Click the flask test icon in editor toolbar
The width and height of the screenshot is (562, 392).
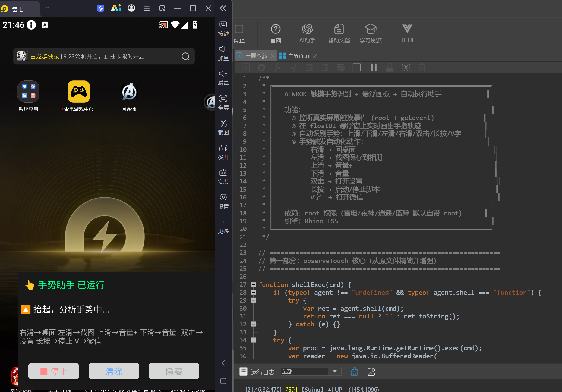click(390, 67)
